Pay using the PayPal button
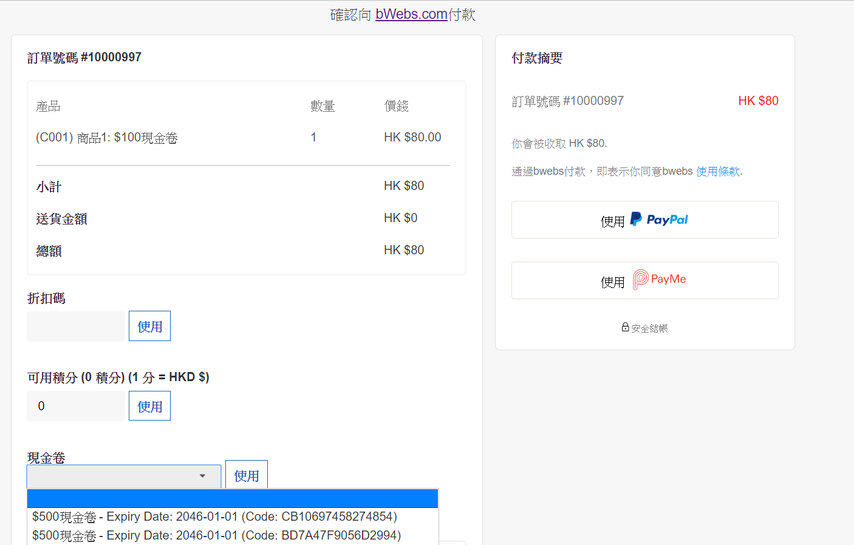 [x=644, y=220]
